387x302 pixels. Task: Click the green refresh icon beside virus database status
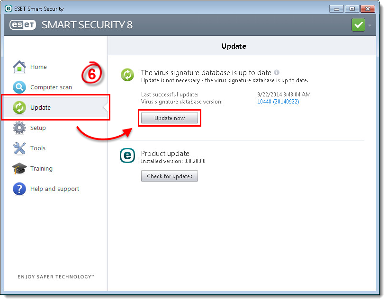127,75
